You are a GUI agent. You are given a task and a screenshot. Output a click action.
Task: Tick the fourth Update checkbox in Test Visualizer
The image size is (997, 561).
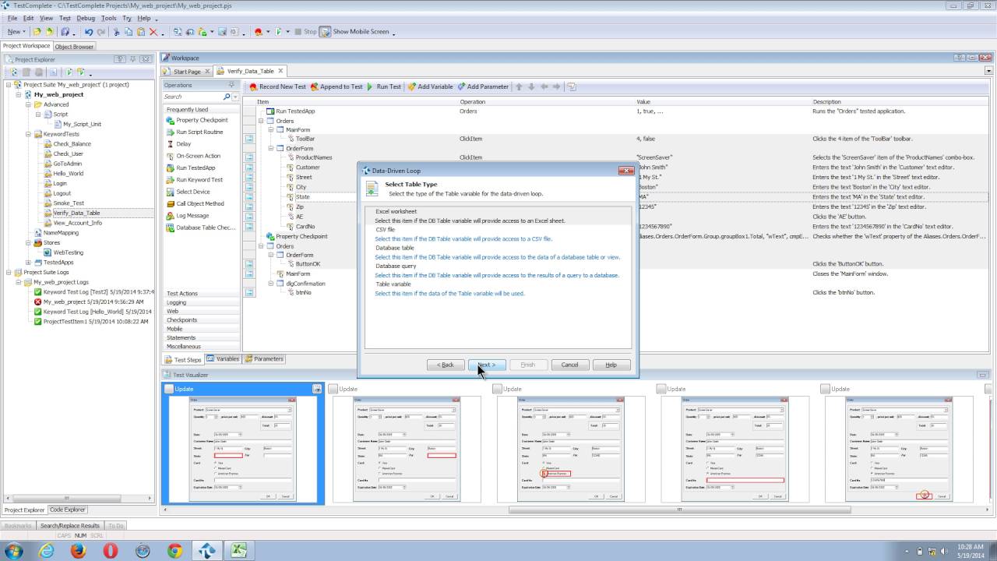[x=661, y=389]
